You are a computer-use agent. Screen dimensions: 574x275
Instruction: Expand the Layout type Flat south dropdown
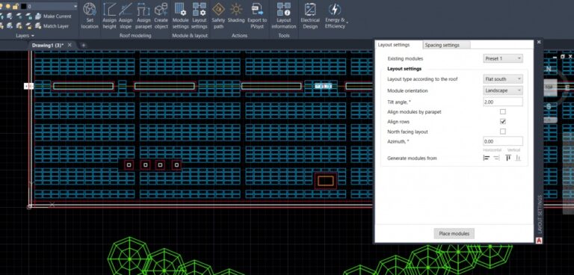pyautogui.click(x=502, y=79)
